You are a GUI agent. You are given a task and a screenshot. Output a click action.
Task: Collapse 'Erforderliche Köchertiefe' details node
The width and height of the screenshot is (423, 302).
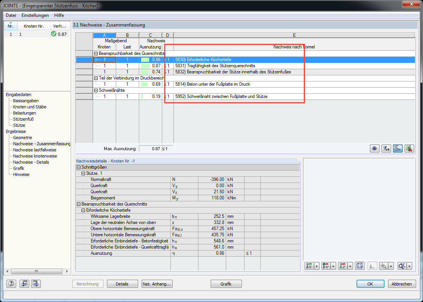[x=83, y=210]
